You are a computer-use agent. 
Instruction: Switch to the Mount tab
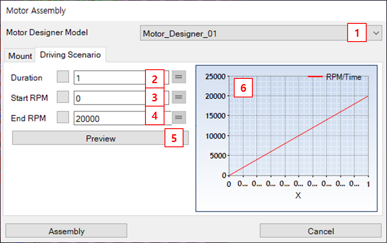20,56
